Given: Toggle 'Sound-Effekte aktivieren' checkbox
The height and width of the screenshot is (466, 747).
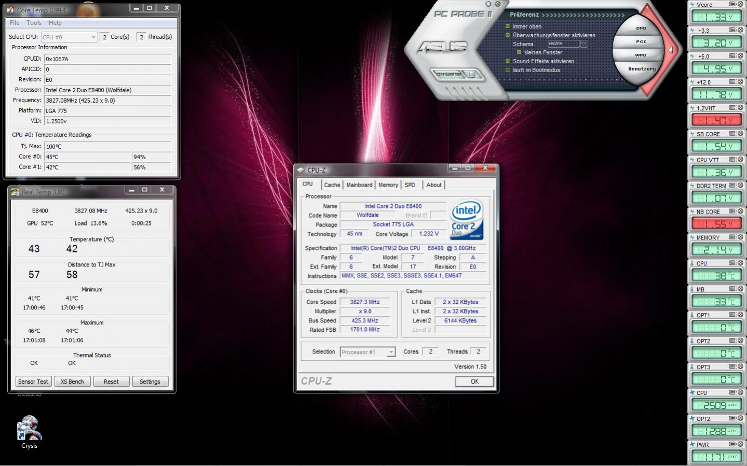Looking at the screenshot, I should point(508,61).
